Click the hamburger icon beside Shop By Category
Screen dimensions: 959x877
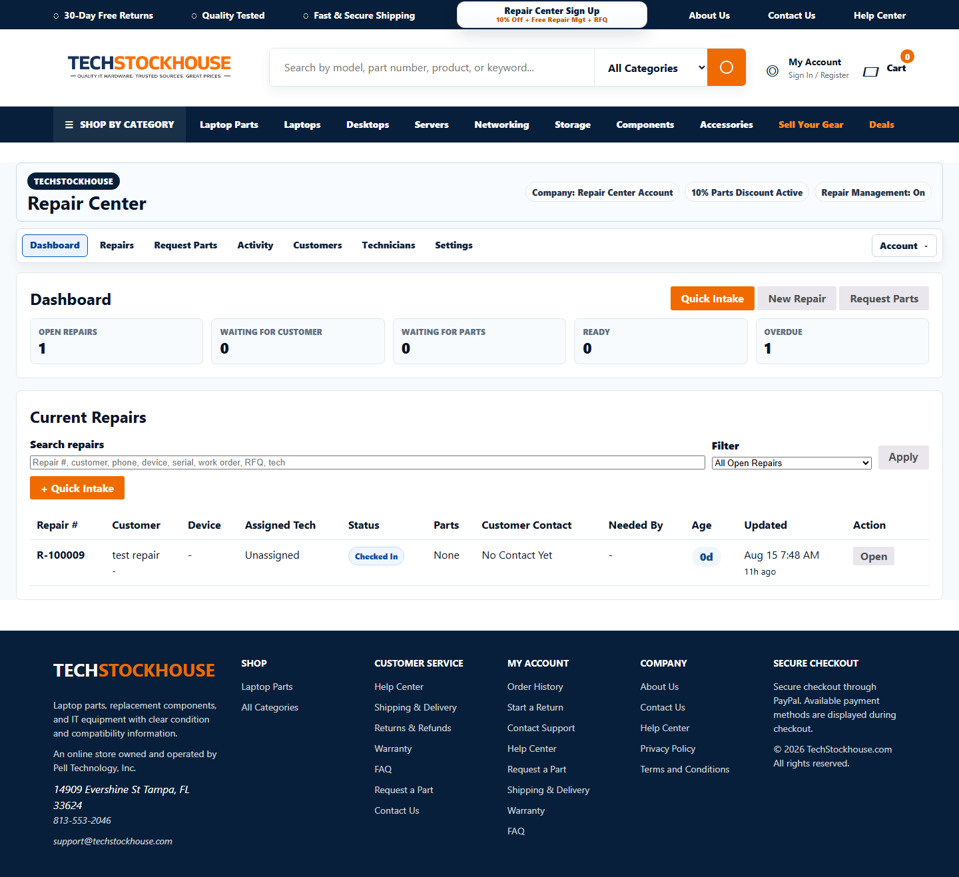[x=69, y=125]
